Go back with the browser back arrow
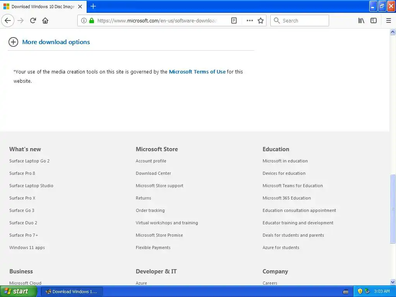This screenshot has height=297, width=396. point(8,21)
